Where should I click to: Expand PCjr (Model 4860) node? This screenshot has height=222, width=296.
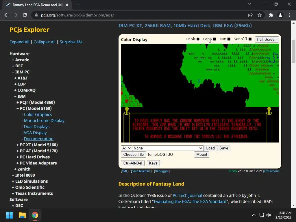click(36, 102)
